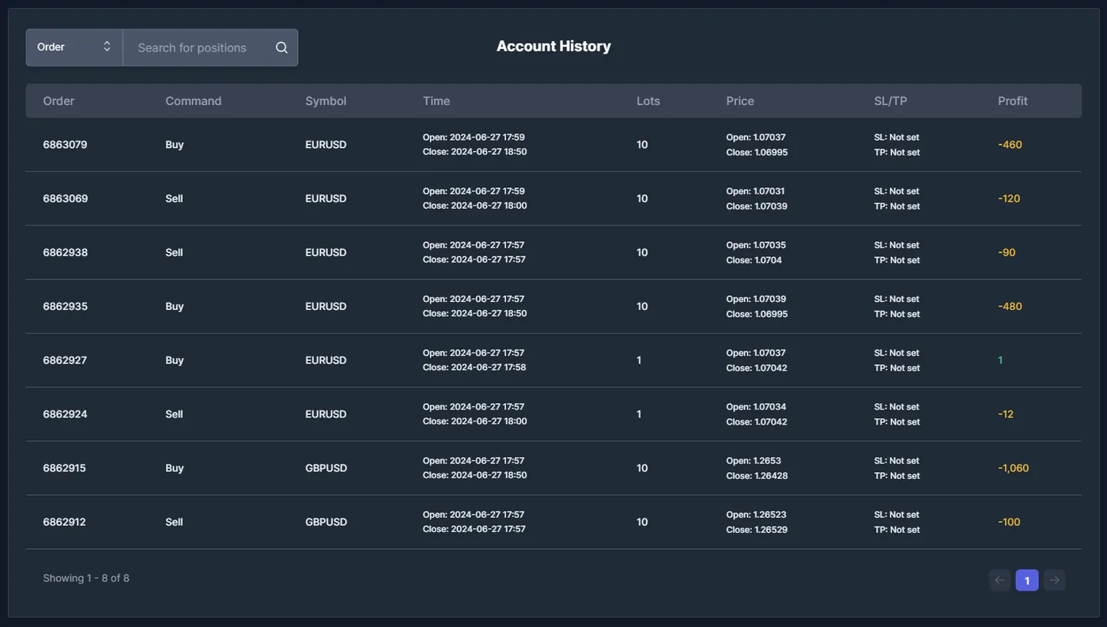Click the search magnifier icon

tap(281, 47)
